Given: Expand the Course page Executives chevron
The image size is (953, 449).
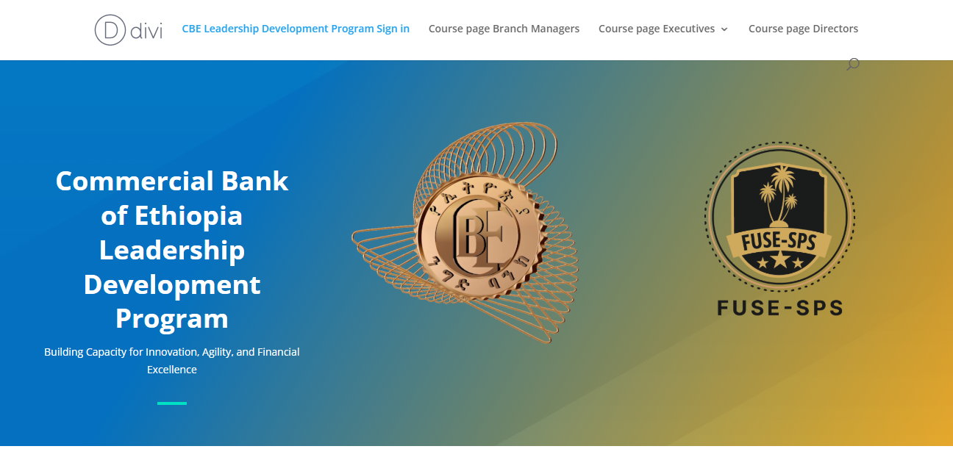Looking at the screenshot, I should pos(724,29).
